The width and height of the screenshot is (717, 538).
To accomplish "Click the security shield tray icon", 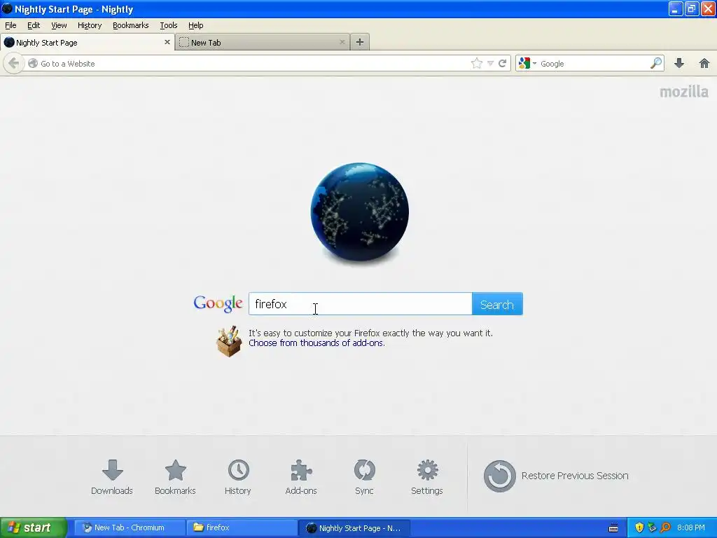I will click(639, 527).
